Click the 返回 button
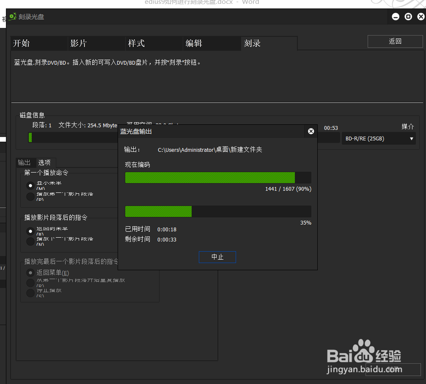The width and height of the screenshot is (426, 384). (395, 41)
